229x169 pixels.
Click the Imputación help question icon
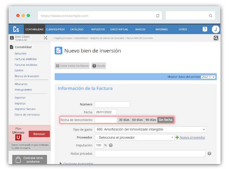pos(111,145)
